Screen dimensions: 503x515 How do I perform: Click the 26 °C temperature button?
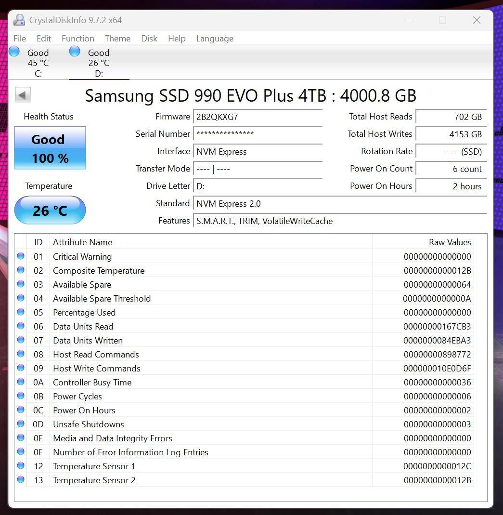[x=50, y=210]
